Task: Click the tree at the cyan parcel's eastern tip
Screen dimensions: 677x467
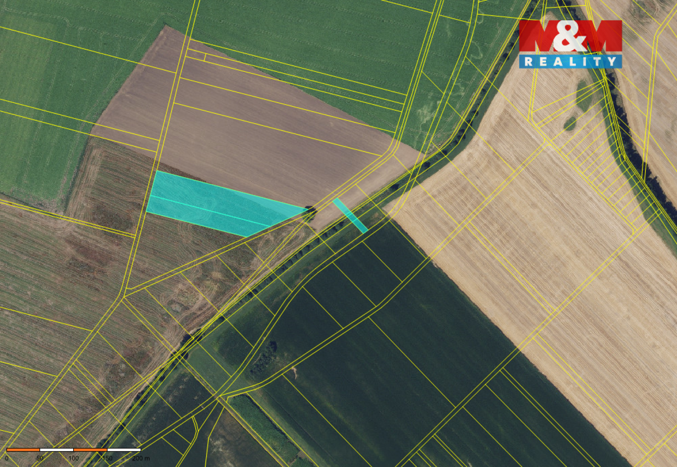Action: [311, 211]
